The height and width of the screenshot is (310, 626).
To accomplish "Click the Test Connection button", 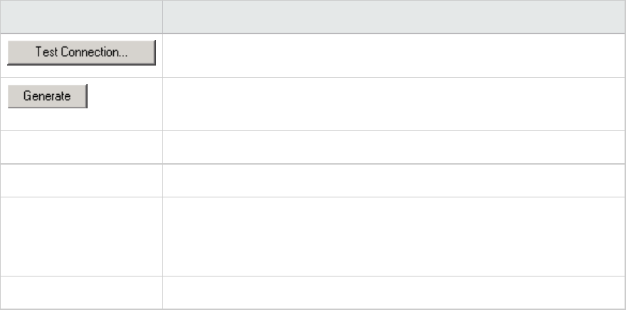I will point(81,53).
